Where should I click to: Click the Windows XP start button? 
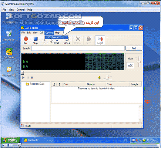click(10, 140)
